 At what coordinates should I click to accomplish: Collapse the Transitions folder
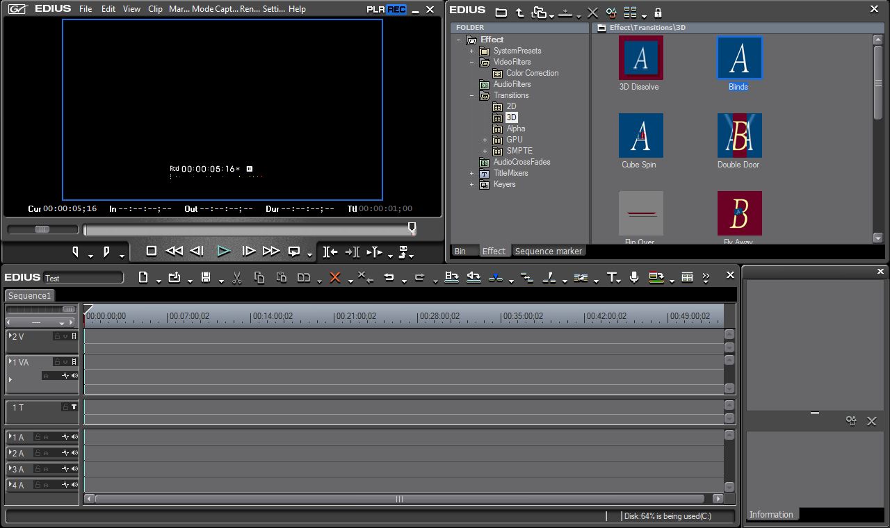(x=471, y=95)
